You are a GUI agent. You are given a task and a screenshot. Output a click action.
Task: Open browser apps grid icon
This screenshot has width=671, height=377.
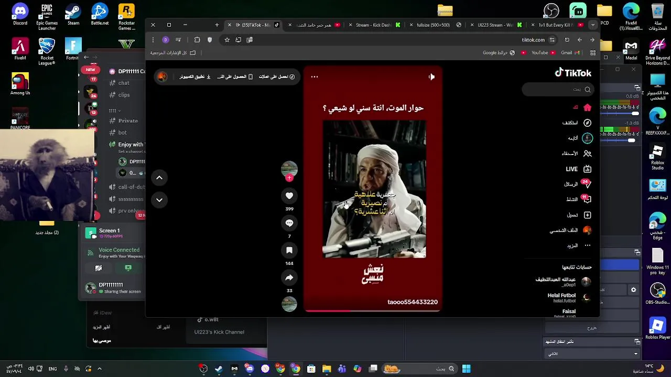coord(593,53)
